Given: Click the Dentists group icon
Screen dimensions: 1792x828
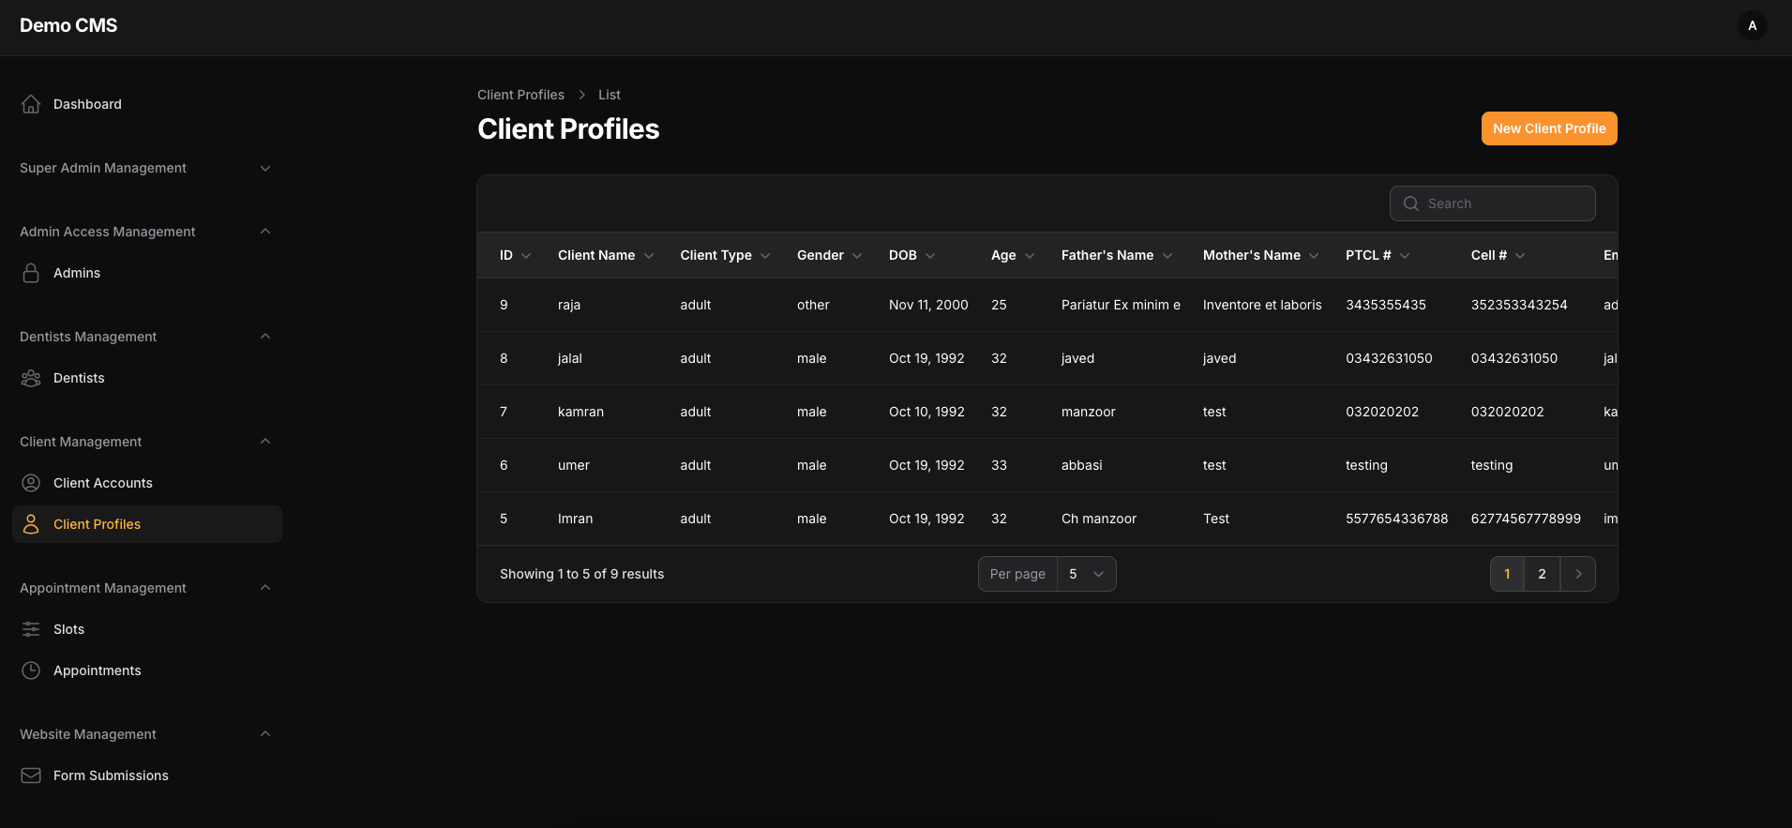Looking at the screenshot, I should click(31, 378).
